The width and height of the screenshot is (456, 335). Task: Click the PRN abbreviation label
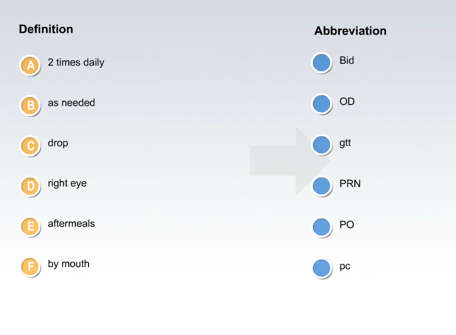point(350,184)
